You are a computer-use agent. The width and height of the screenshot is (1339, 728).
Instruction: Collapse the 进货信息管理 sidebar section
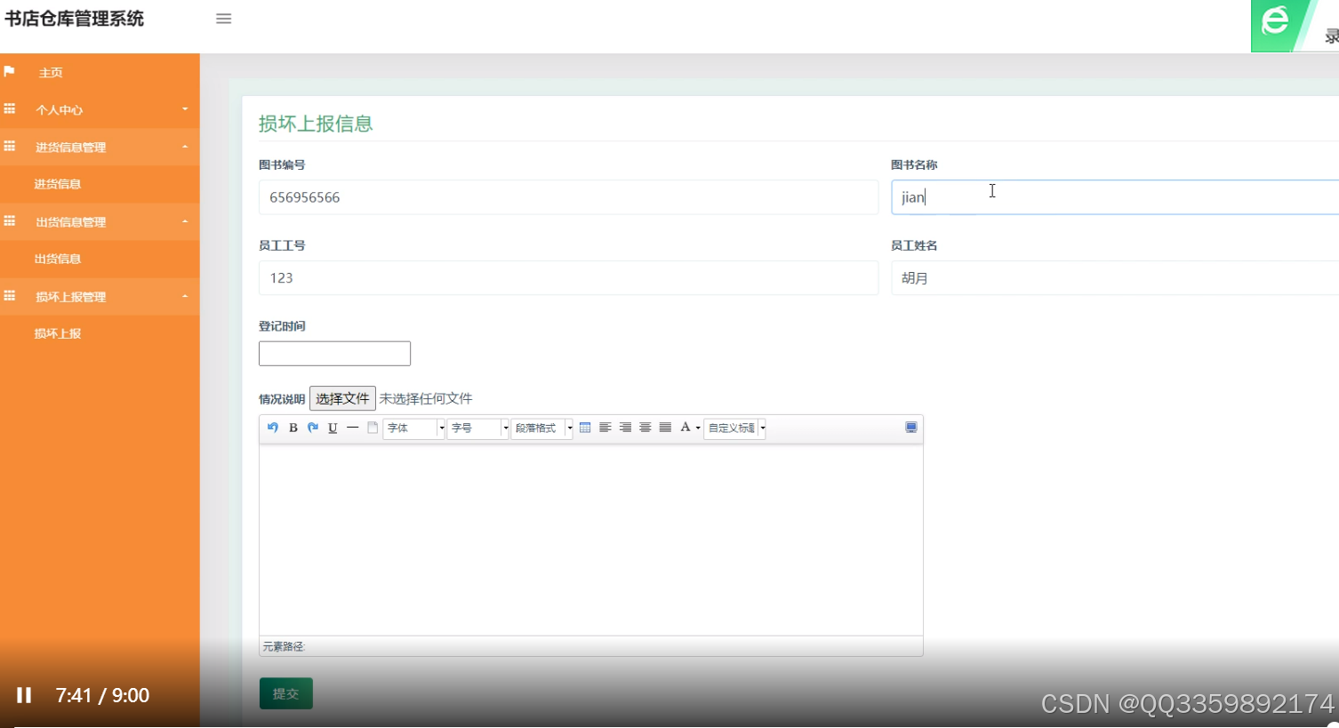tap(100, 147)
